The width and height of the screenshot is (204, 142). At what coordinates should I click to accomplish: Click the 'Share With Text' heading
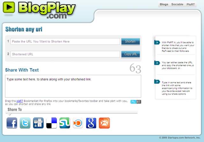point(22,70)
